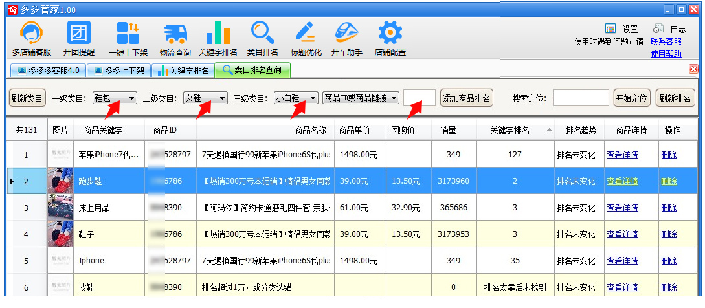Screen dimensions: 705x308
Task: Close the tab panel with red X
Action: tap(693, 69)
